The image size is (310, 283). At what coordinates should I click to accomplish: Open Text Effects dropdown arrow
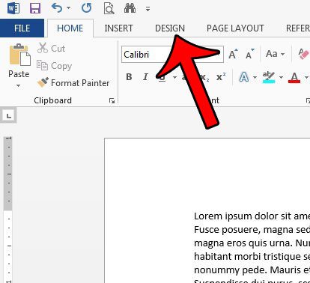255,77
